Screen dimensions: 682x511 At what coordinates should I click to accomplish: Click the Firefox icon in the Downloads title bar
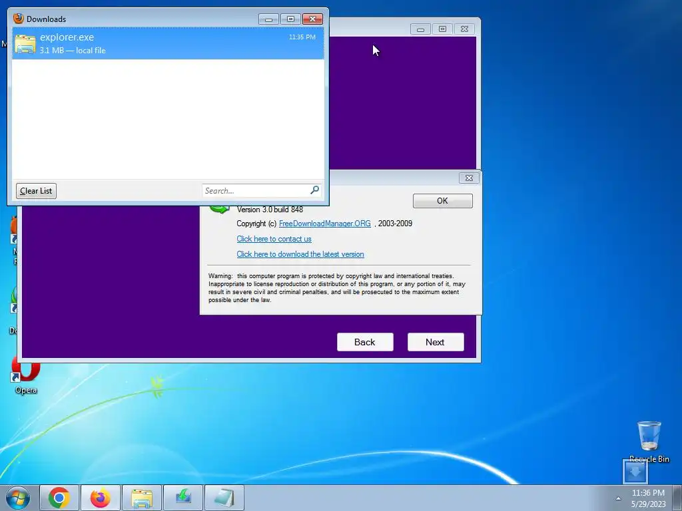click(x=18, y=18)
